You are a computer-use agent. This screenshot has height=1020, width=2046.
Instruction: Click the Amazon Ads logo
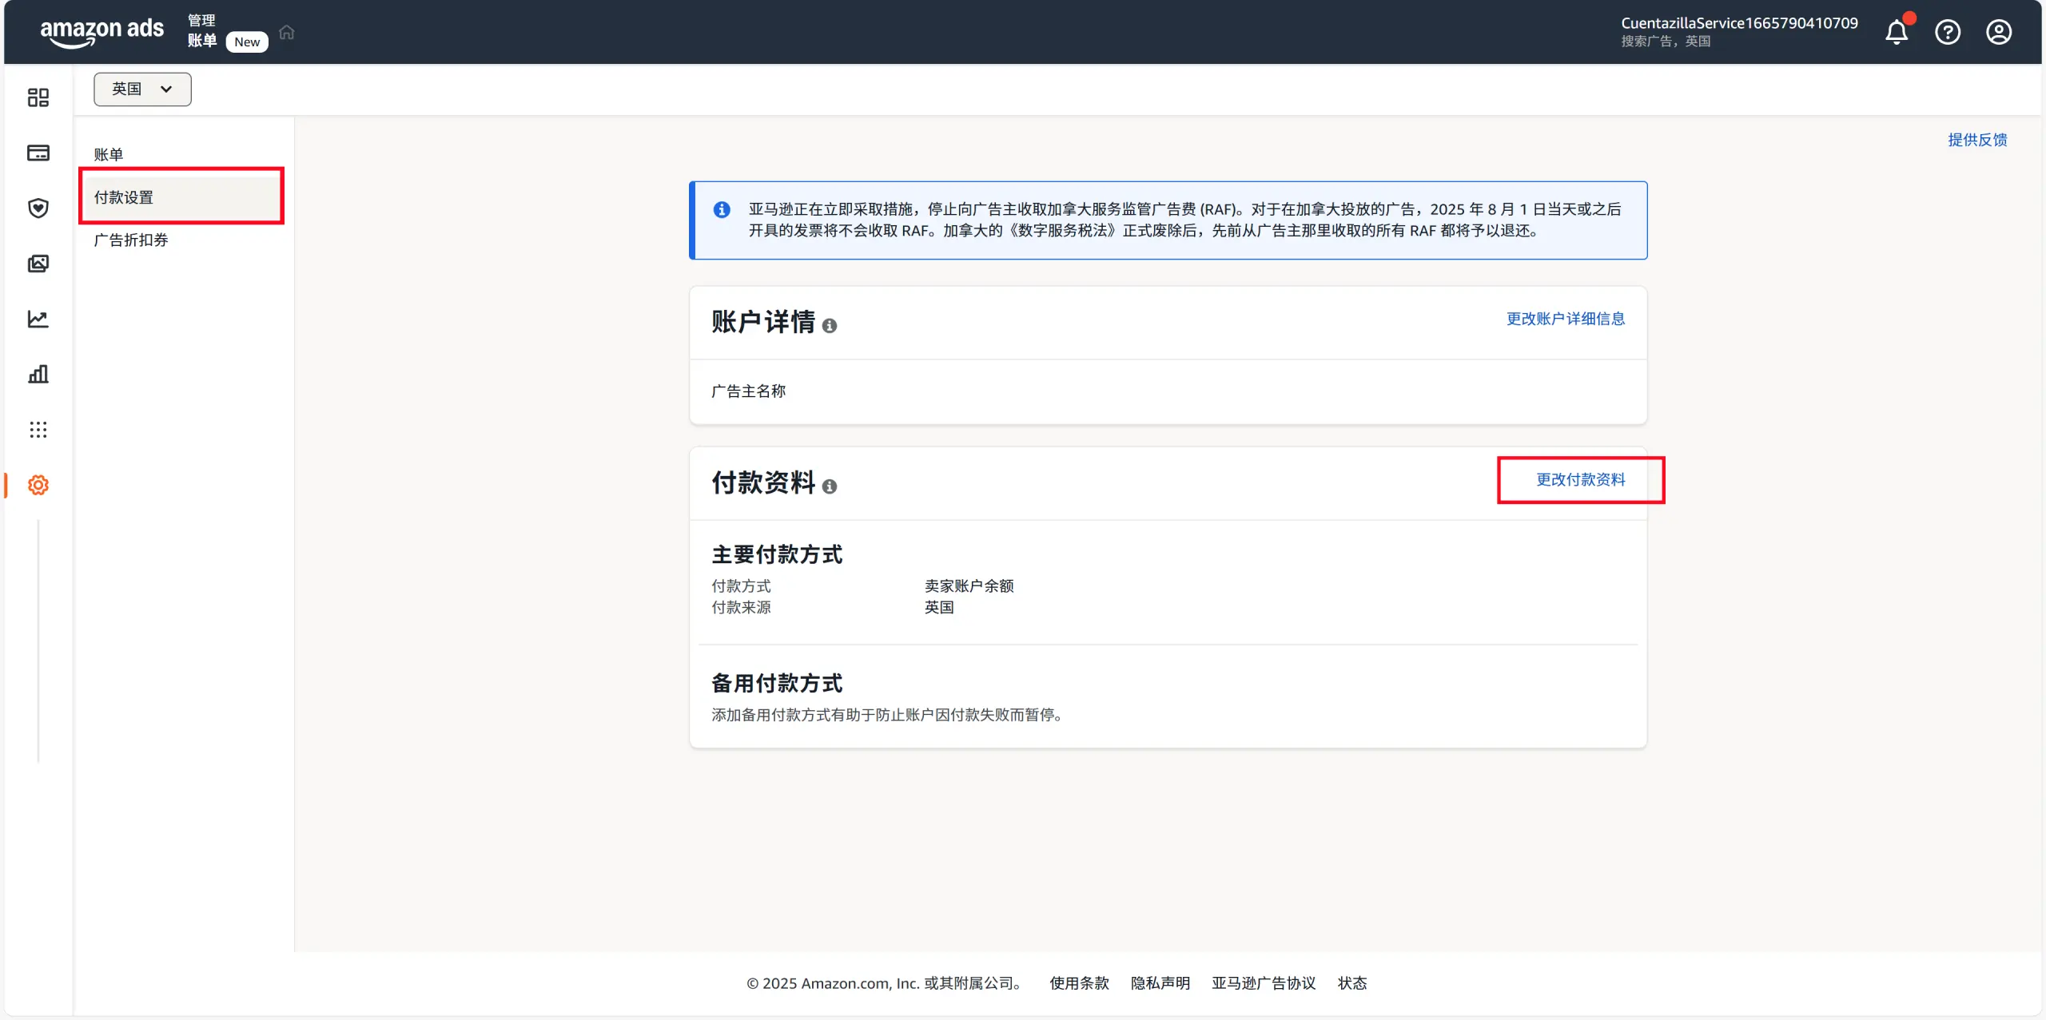102,32
